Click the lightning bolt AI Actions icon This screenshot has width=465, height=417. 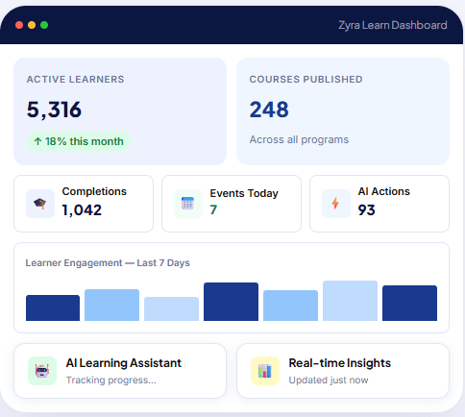tap(336, 204)
